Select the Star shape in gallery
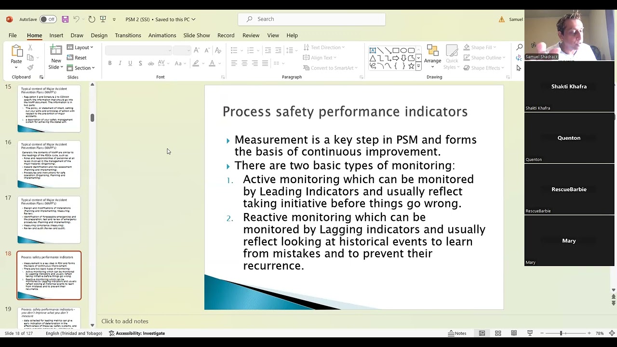Viewport: 617px width, 347px height. [411, 66]
